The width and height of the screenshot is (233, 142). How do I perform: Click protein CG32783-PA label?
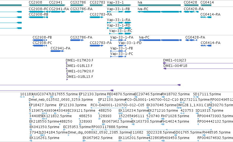(x=101, y=43)
